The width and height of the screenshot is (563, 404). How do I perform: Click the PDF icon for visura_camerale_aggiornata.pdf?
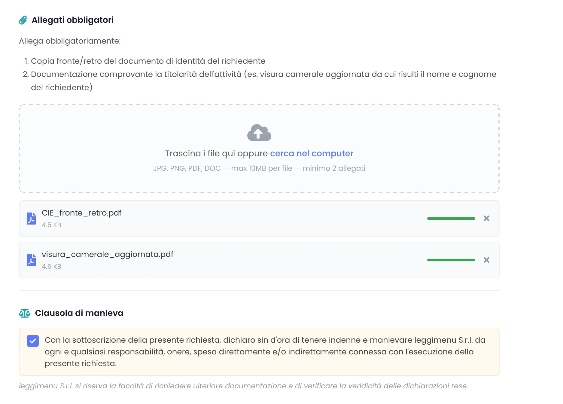31,260
